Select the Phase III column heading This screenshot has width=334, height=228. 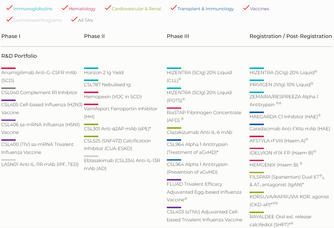pyautogui.click(x=178, y=36)
